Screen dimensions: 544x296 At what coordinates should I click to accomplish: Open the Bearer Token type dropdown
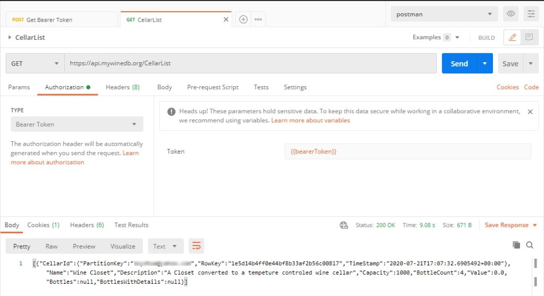(76, 124)
